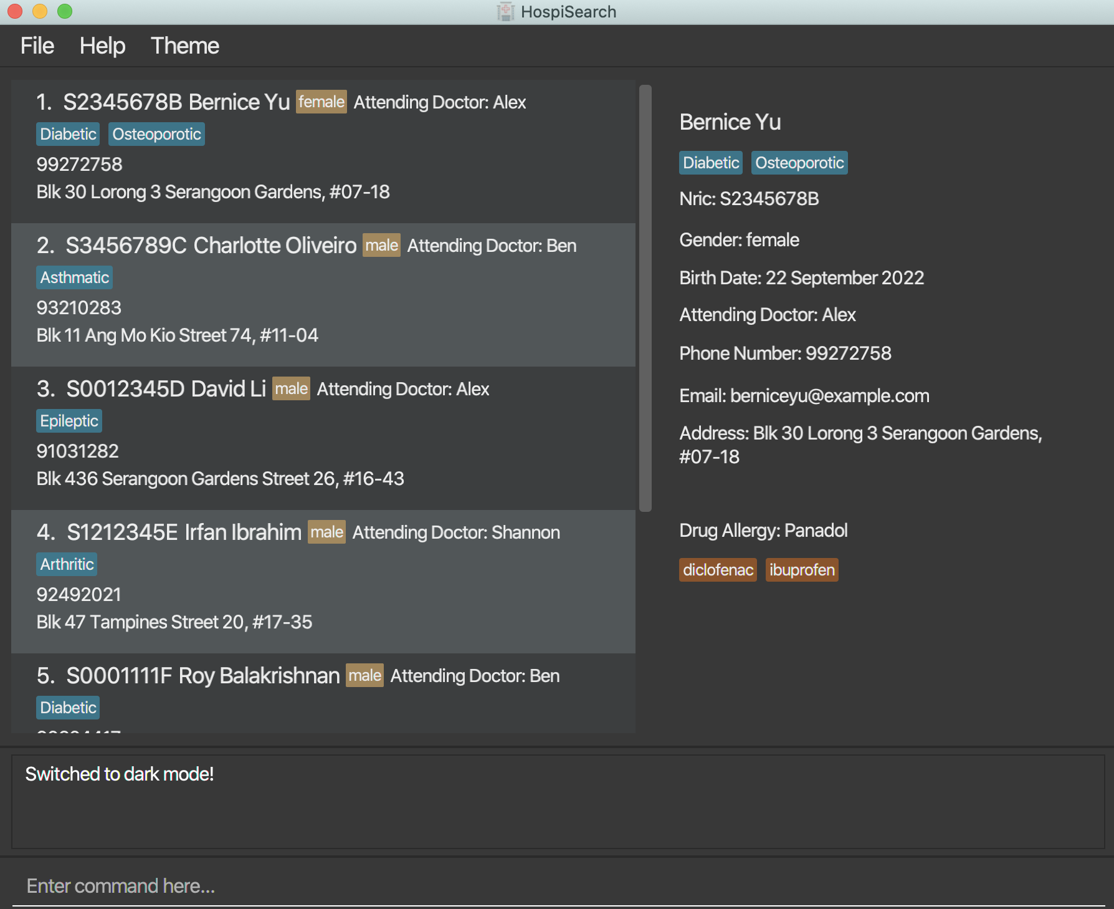The image size is (1114, 909).
Task: Click Attending Doctor: Alex in detail panel
Action: point(768,315)
